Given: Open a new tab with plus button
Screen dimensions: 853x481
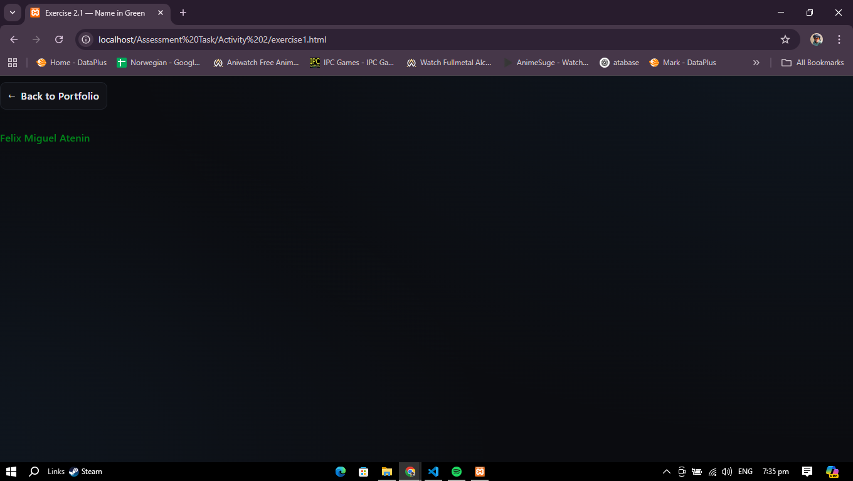Looking at the screenshot, I should click(183, 13).
